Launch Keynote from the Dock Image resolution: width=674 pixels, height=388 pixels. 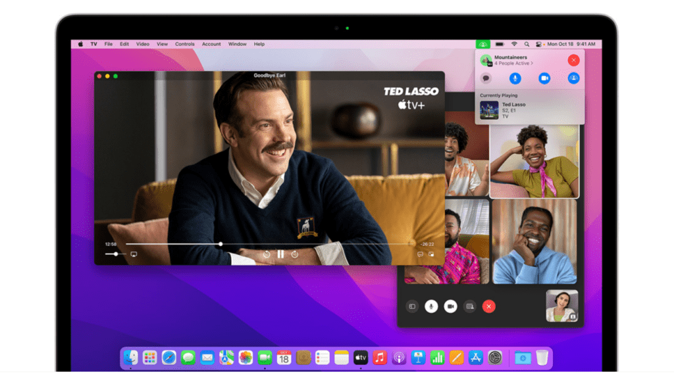pyautogui.click(x=418, y=358)
